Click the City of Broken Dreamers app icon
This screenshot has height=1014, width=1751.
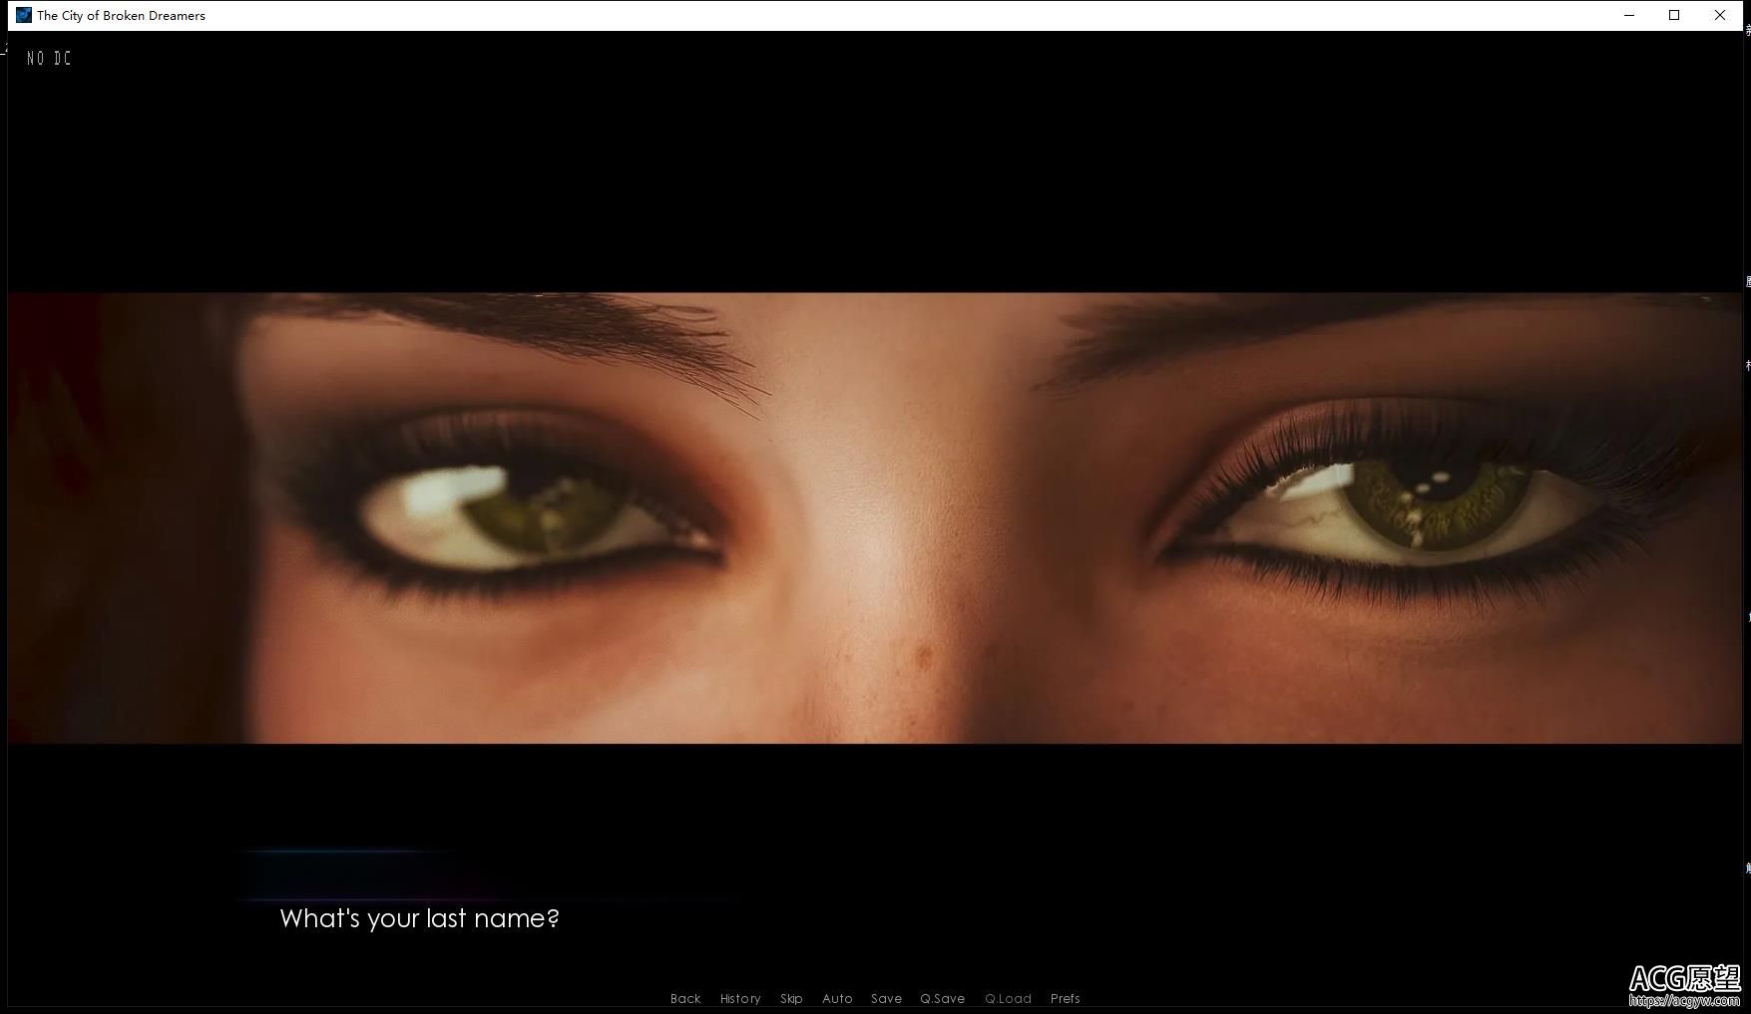[x=24, y=15]
